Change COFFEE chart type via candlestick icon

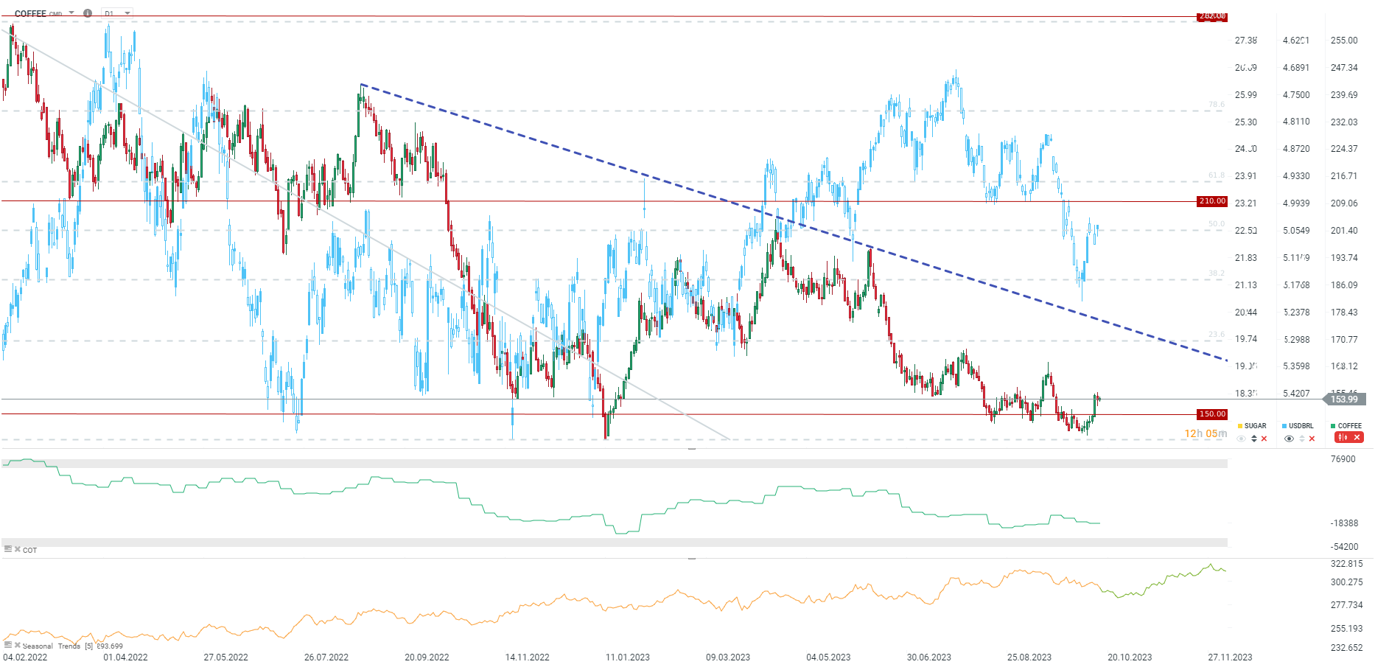[x=1343, y=438]
